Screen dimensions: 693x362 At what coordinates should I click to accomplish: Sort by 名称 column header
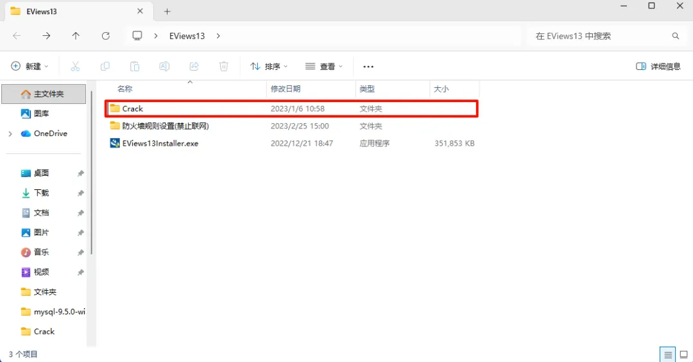pyautogui.click(x=124, y=89)
